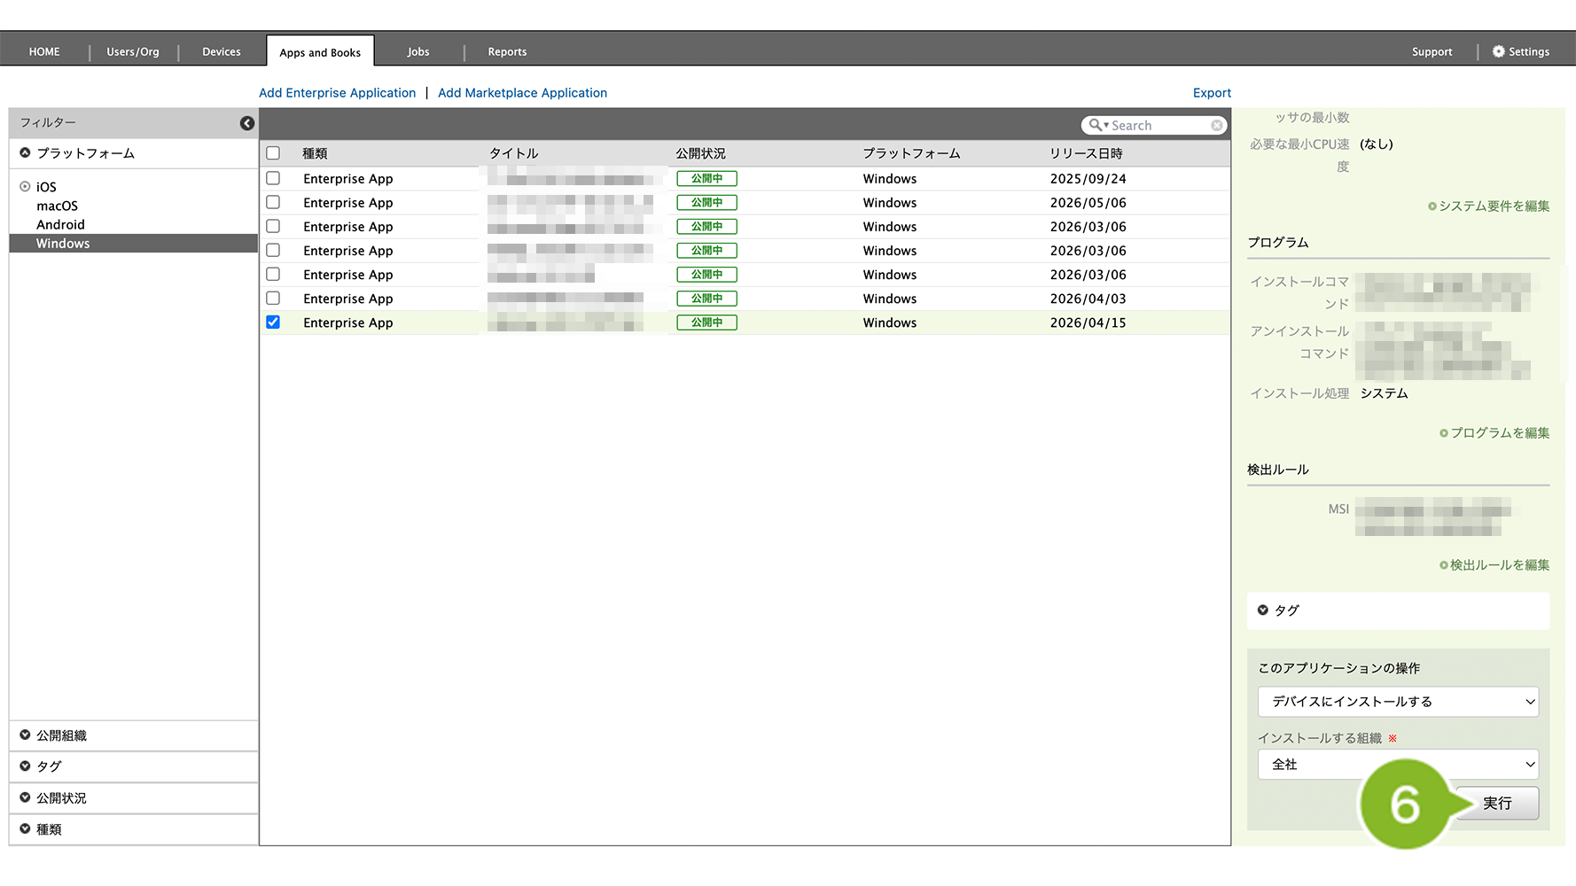Expand the 種類 filter section
The height and width of the screenshot is (886, 1576).
click(x=25, y=828)
